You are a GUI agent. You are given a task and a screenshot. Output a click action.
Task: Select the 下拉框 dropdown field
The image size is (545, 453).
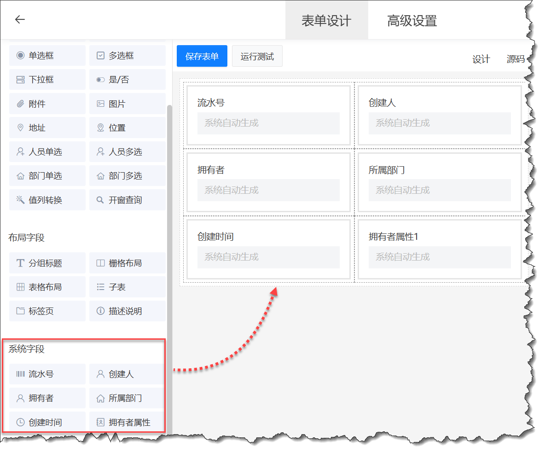pyautogui.click(x=47, y=79)
